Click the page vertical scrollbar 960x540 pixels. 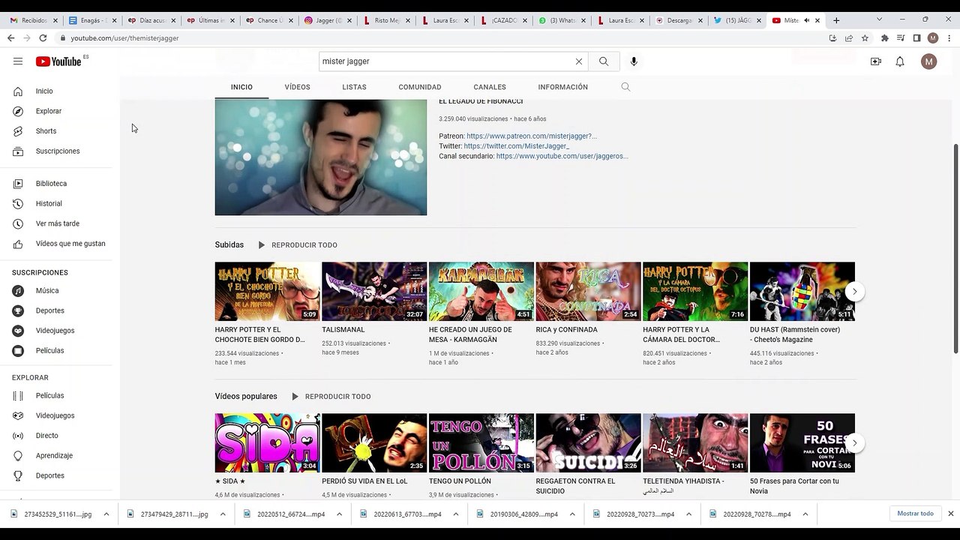coord(955,247)
